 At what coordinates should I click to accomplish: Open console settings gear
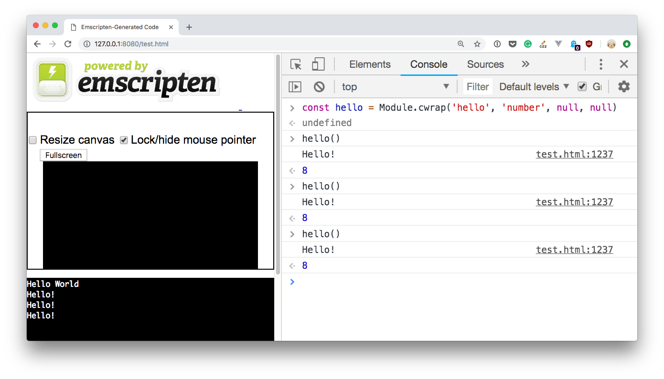[x=624, y=86]
